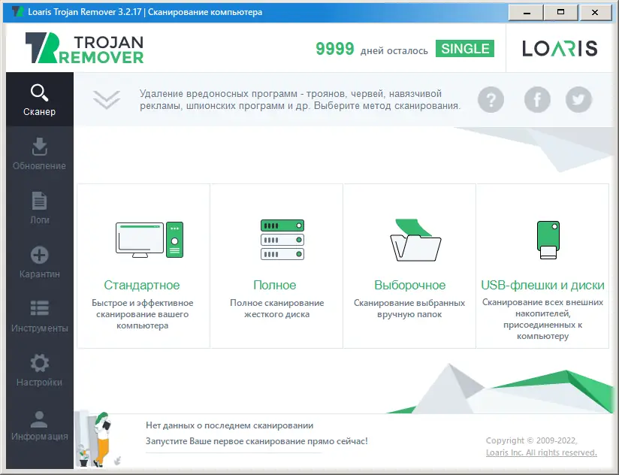This screenshot has height=475, width=619.
Task: Open Инструменты list icon in sidebar
Action: [x=40, y=308]
